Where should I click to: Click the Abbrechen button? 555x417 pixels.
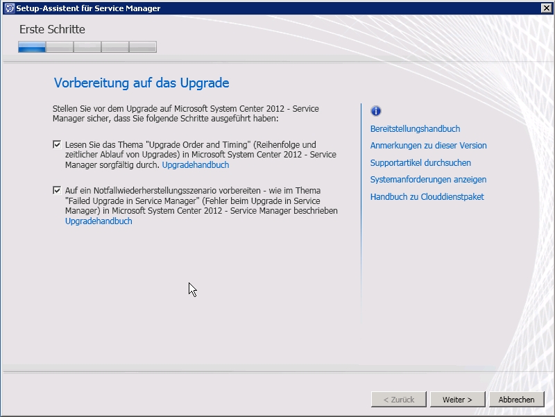click(x=516, y=400)
